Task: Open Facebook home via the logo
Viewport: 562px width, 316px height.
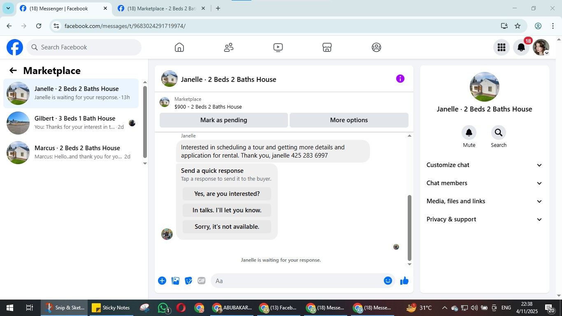Action: [15, 47]
